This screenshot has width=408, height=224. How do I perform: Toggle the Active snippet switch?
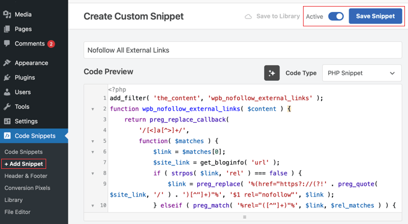pos(335,16)
